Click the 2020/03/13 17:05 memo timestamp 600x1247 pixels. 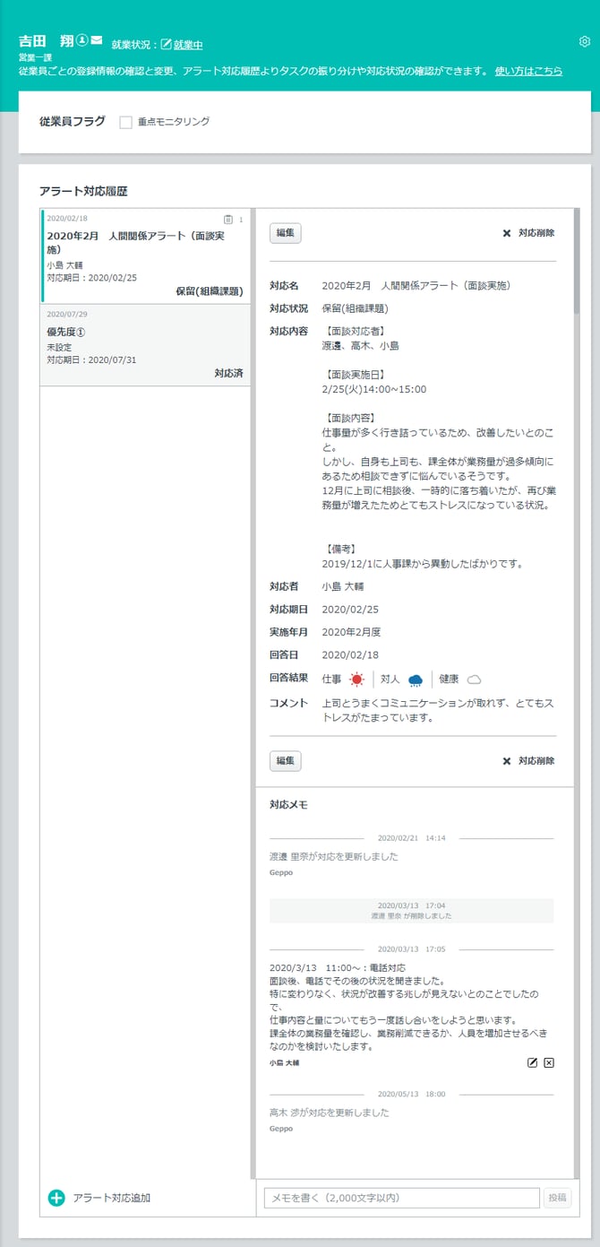(411, 948)
